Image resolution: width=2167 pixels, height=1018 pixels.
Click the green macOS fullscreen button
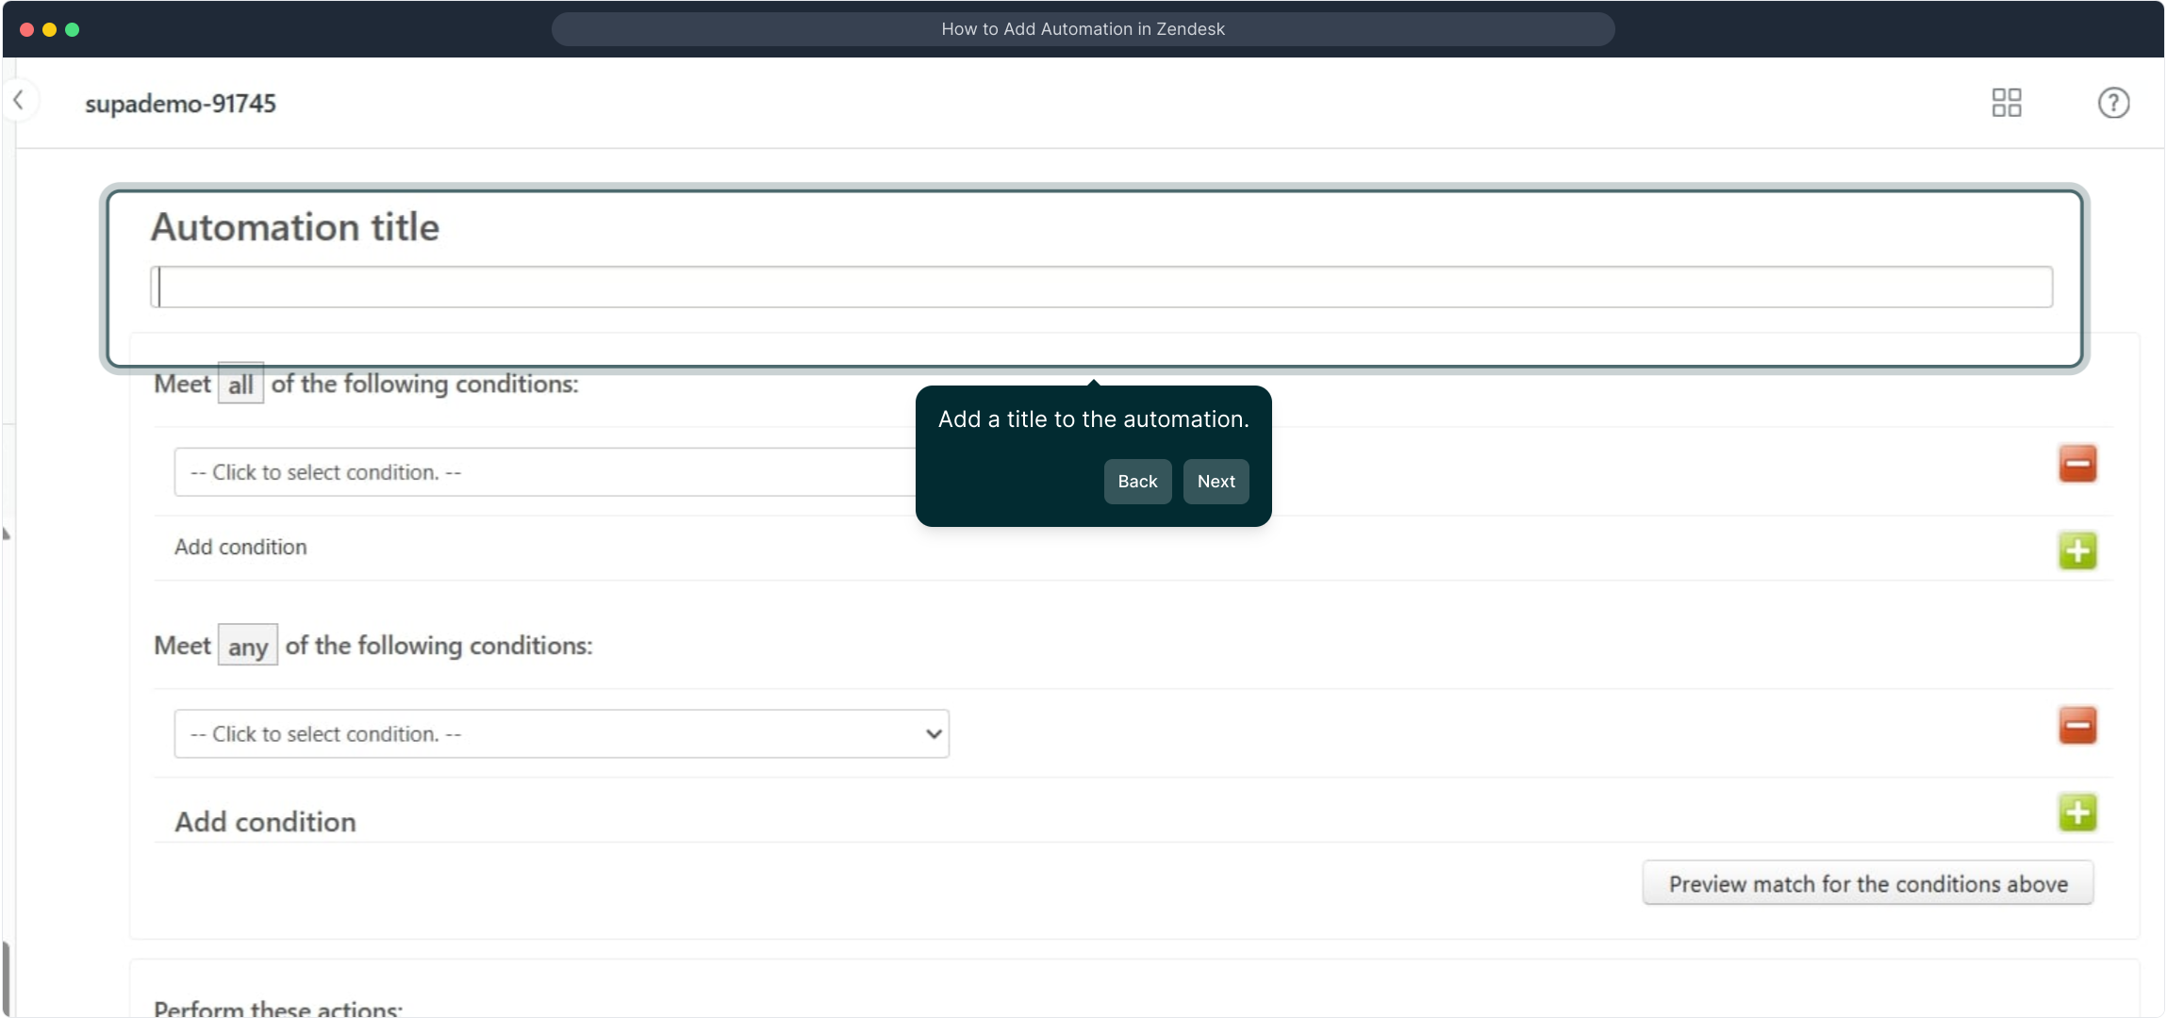[x=73, y=29]
